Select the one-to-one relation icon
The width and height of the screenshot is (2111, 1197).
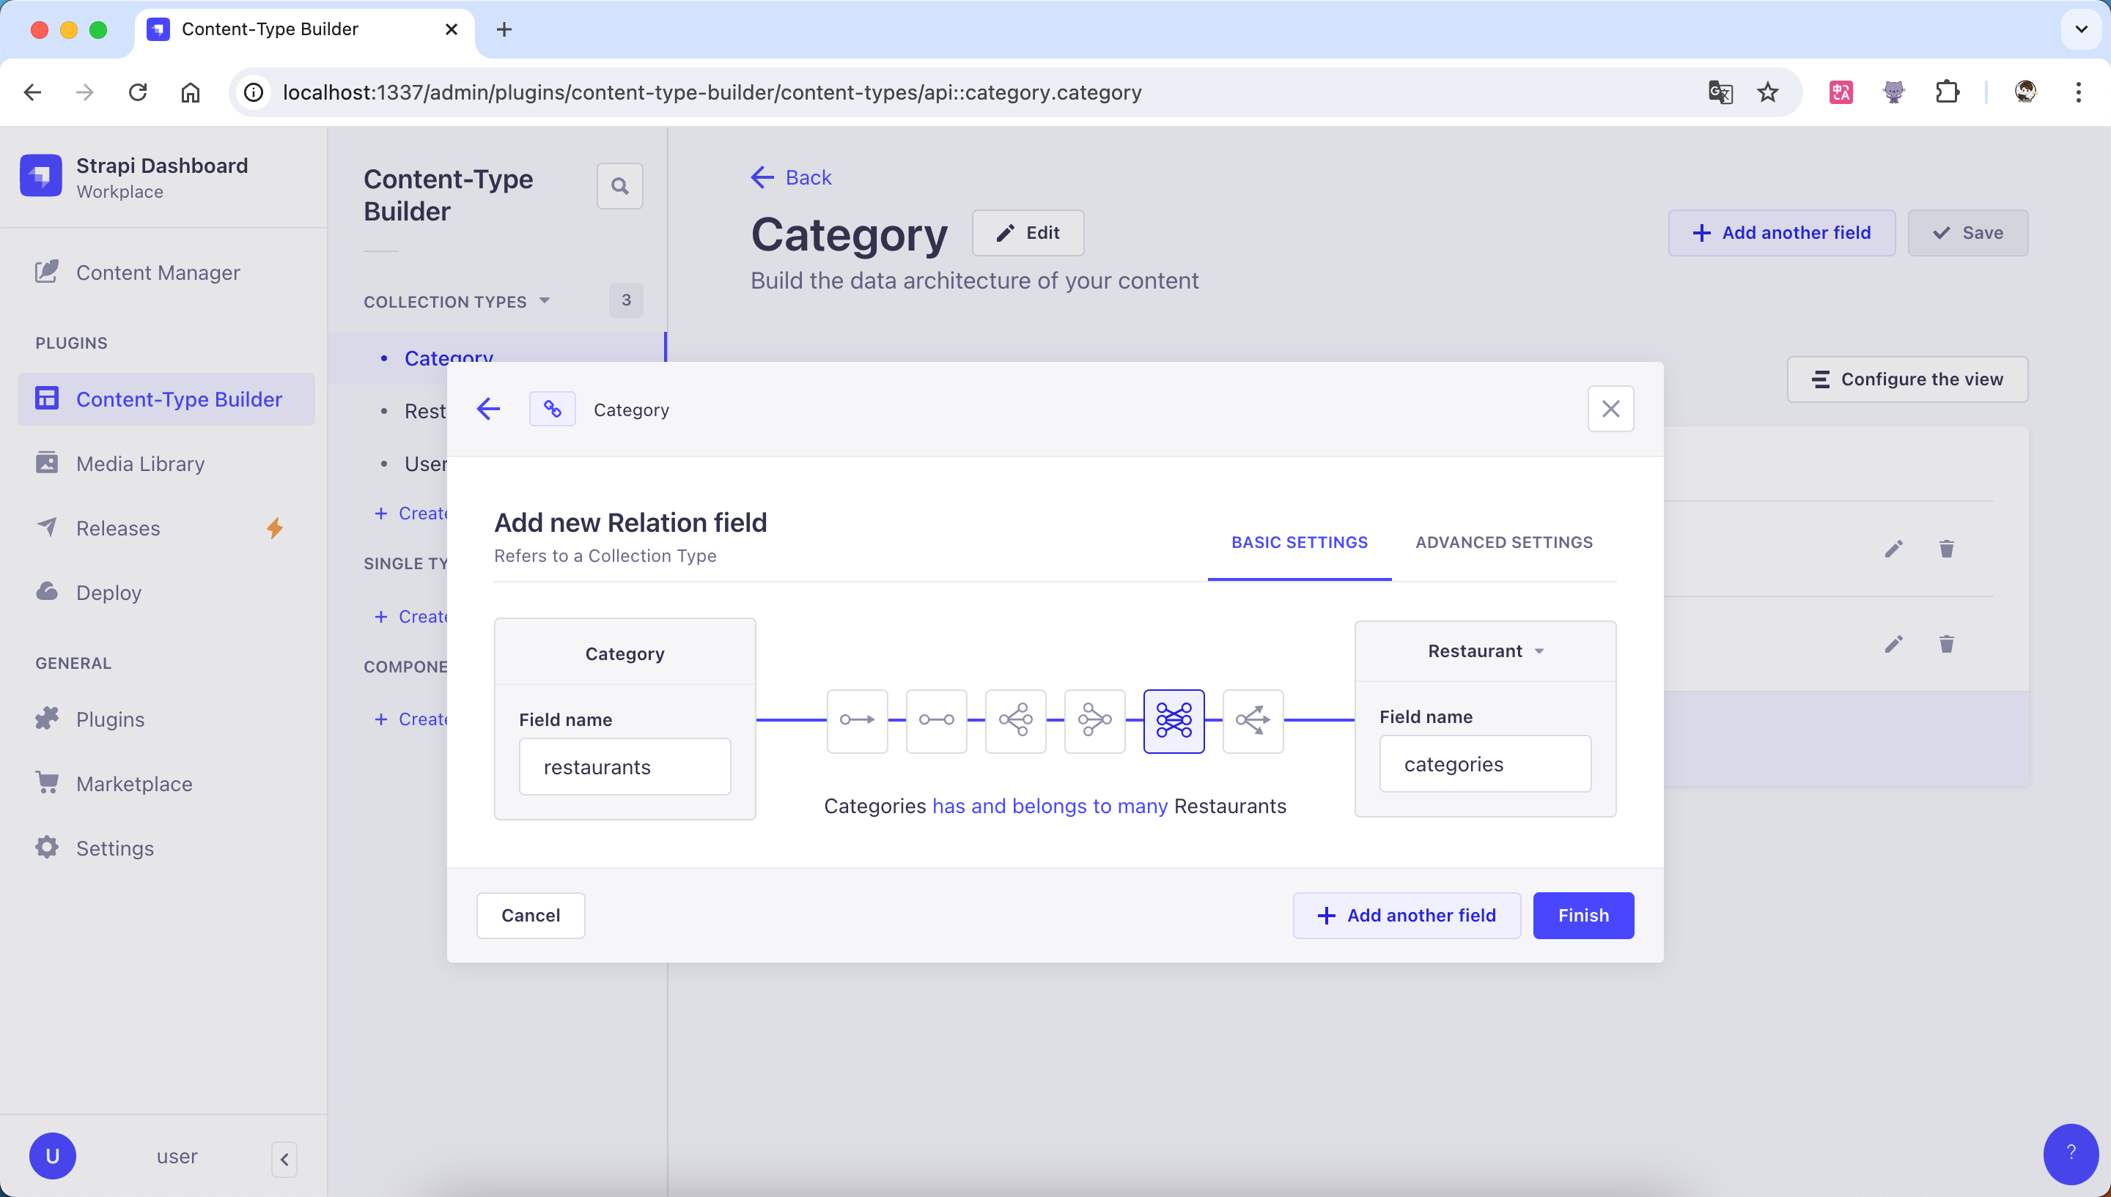[936, 720]
